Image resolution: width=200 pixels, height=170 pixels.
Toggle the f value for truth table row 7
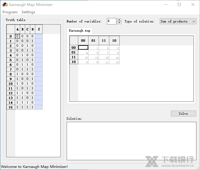(x=39, y=69)
